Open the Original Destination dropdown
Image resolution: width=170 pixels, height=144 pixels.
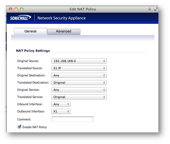pos(79,75)
